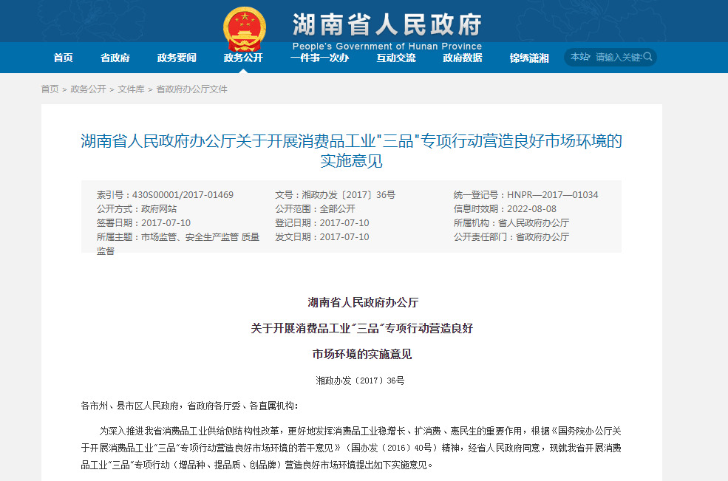Navigate to 锦绣潇湘 section

click(x=529, y=58)
